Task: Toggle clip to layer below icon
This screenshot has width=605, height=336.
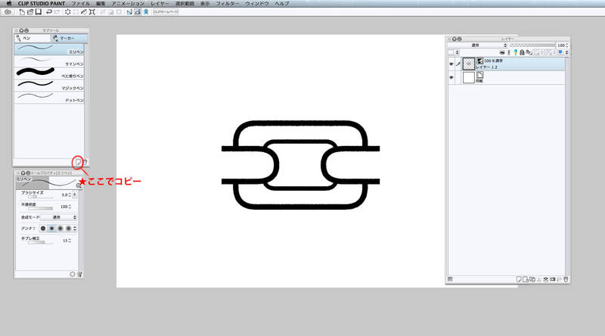Action: point(502,52)
